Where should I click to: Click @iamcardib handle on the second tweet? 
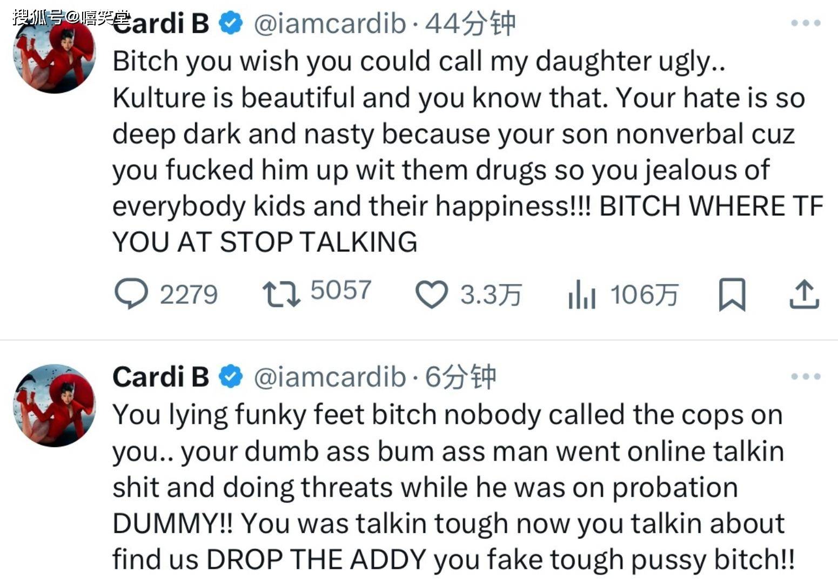[330, 376]
